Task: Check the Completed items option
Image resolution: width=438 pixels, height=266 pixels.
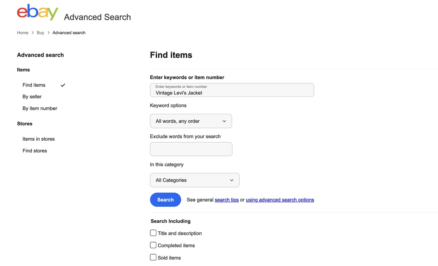Action: click(x=153, y=245)
